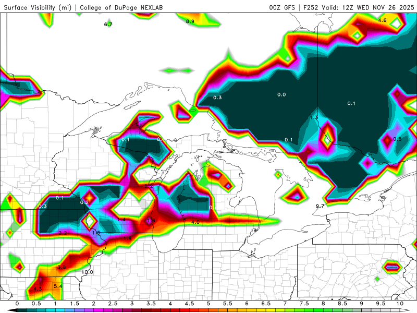Click the 4.6 visibility value on the map
The width and height of the screenshot is (417, 313).
coord(382,20)
